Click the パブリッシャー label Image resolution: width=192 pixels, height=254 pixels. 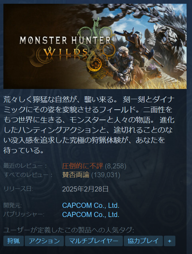[x=24, y=215]
